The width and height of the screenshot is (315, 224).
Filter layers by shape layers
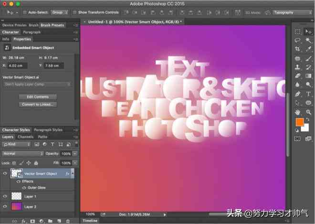[61, 144]
